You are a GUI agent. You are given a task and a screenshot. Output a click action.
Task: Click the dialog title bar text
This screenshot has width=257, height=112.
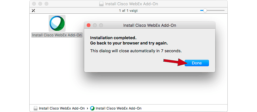point(149,26)
